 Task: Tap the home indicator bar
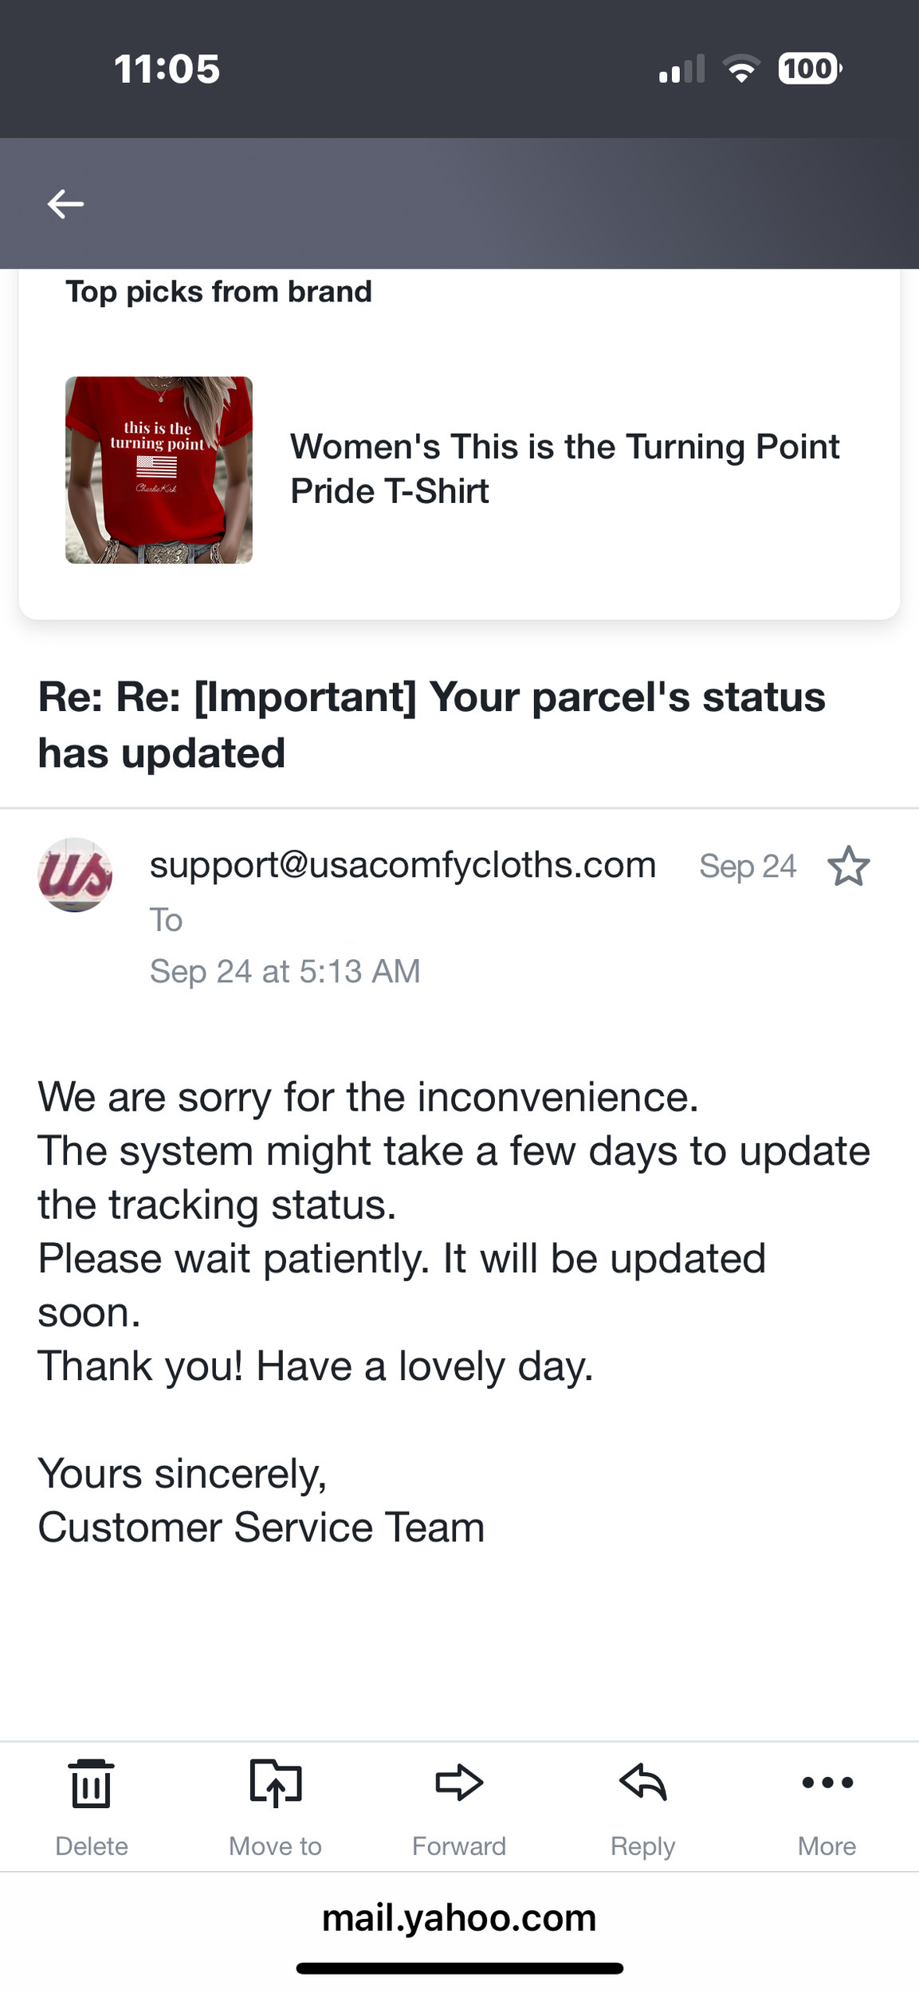click(459, 1968)
